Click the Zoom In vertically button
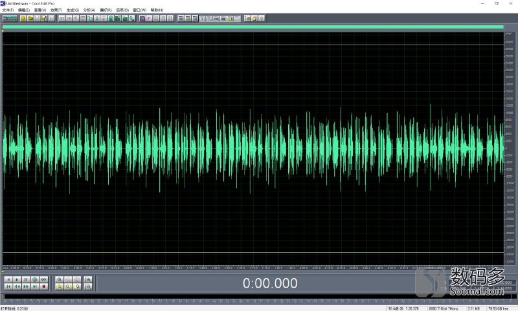Screen dimensions: 518x311 pyautogui.click(x=88, y=279)
